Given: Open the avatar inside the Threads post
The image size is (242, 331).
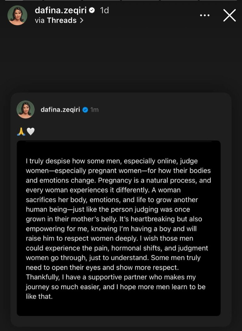Looking at the screenshot, I should click(26, 110).
